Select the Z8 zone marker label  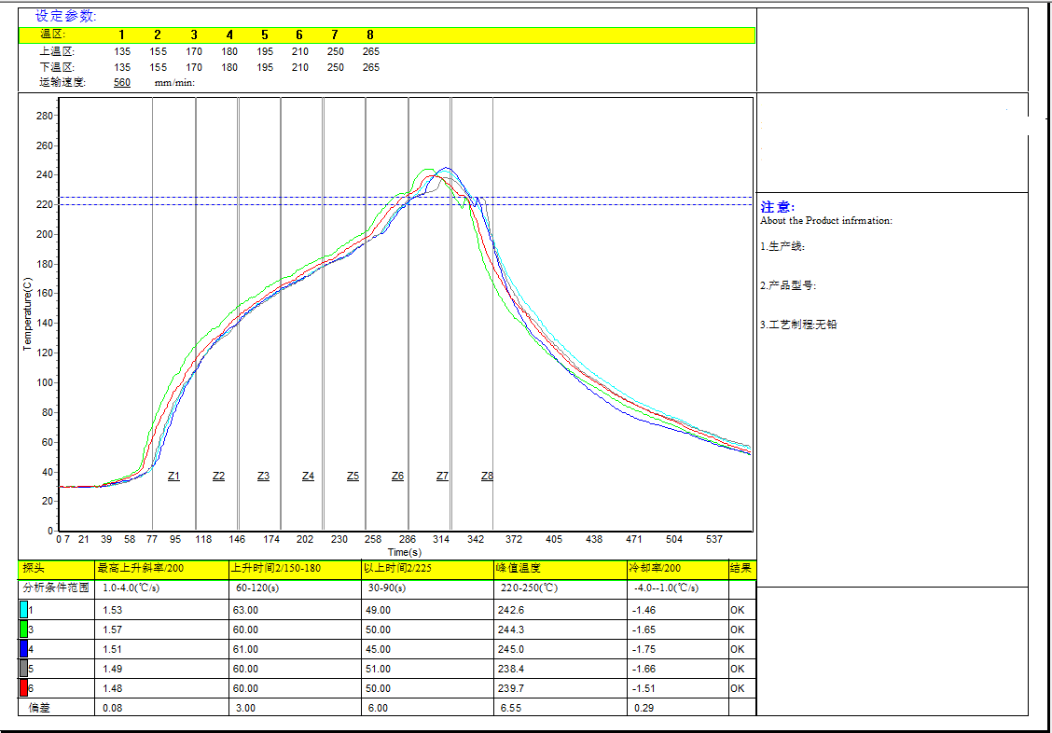[487, 477]
